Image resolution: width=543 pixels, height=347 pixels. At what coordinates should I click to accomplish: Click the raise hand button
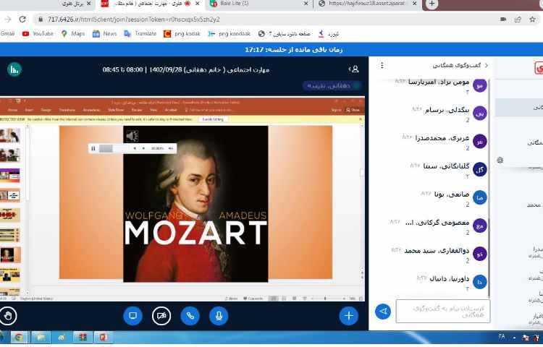[8, 315]
